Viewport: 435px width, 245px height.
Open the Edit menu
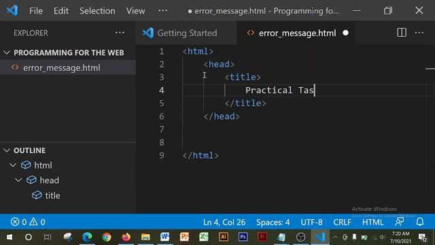click(60, 11)
